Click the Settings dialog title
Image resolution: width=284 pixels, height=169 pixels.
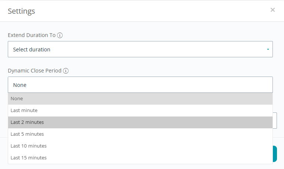22,11
